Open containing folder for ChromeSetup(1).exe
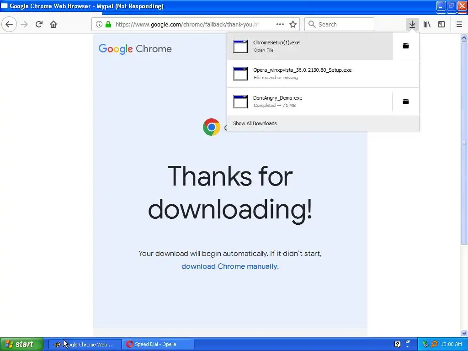Viewport: 468px width, 351px height. (x=406, y=46)
